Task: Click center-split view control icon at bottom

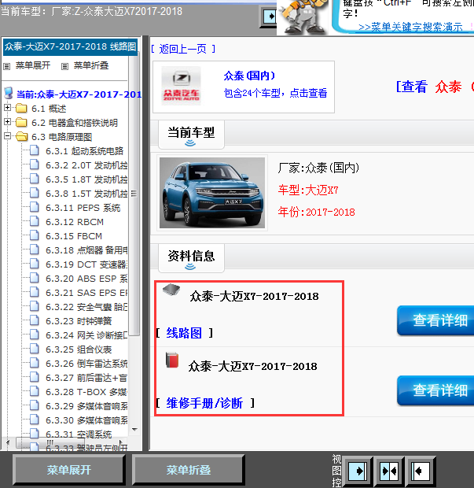Action: click(x=389, y=471)
